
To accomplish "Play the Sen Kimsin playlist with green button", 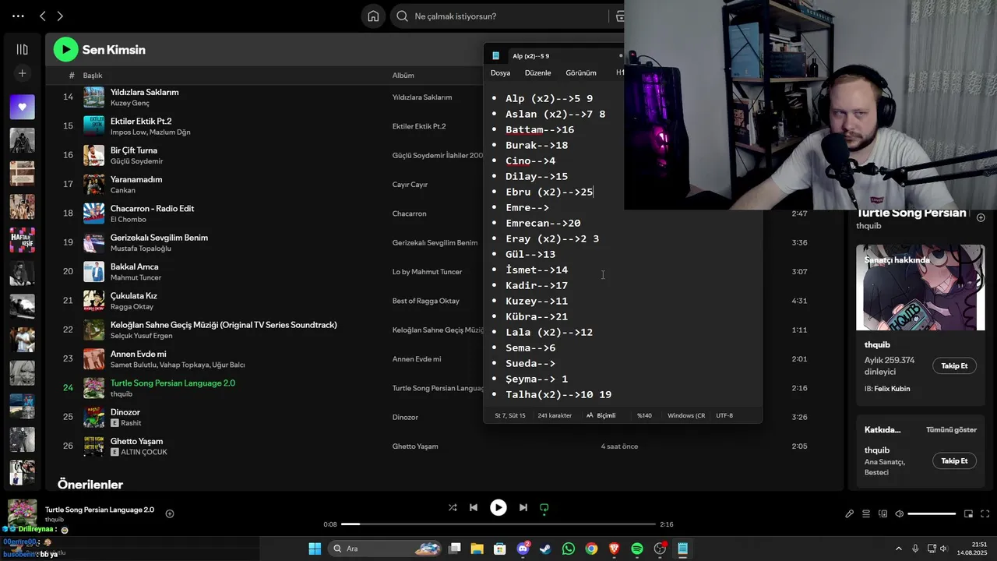I will [65, 50].
